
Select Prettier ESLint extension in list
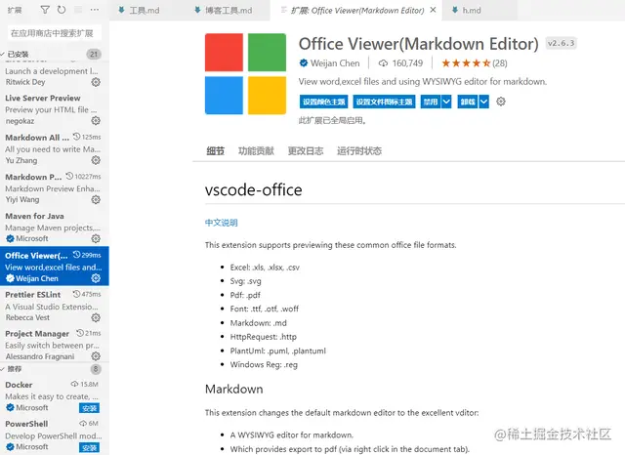[54, 306]
